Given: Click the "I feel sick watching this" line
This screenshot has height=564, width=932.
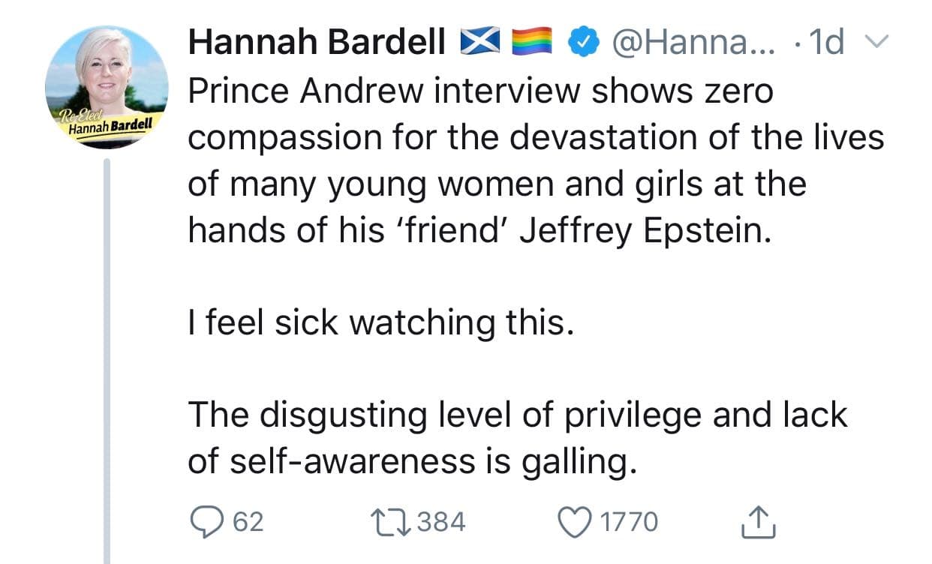Looking at the screenshot, I should pos(375,322).
